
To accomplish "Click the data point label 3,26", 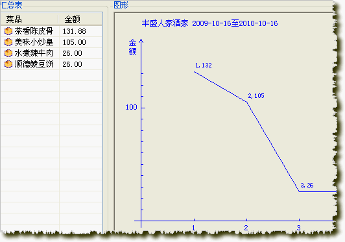I will click(x=307, y=186).
